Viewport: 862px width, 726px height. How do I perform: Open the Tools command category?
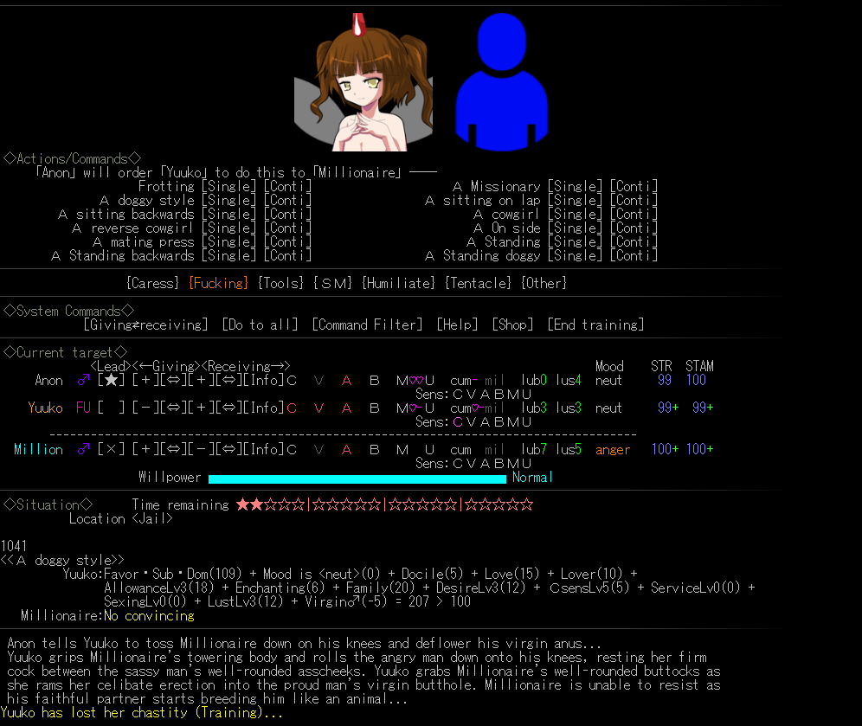click(280, 283)
